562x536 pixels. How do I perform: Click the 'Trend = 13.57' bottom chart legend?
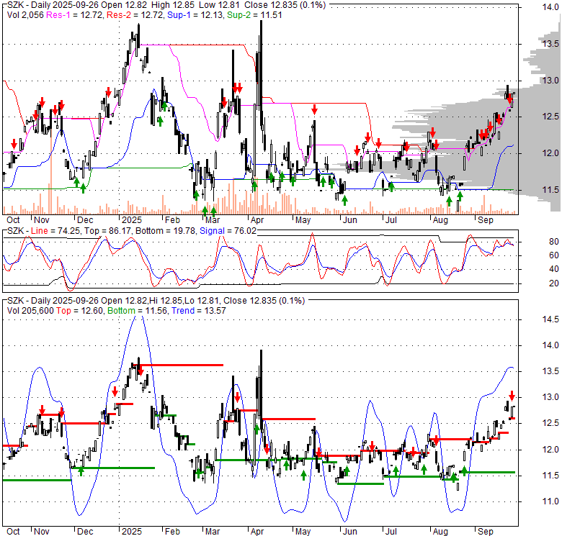click(x=199, y=311)
